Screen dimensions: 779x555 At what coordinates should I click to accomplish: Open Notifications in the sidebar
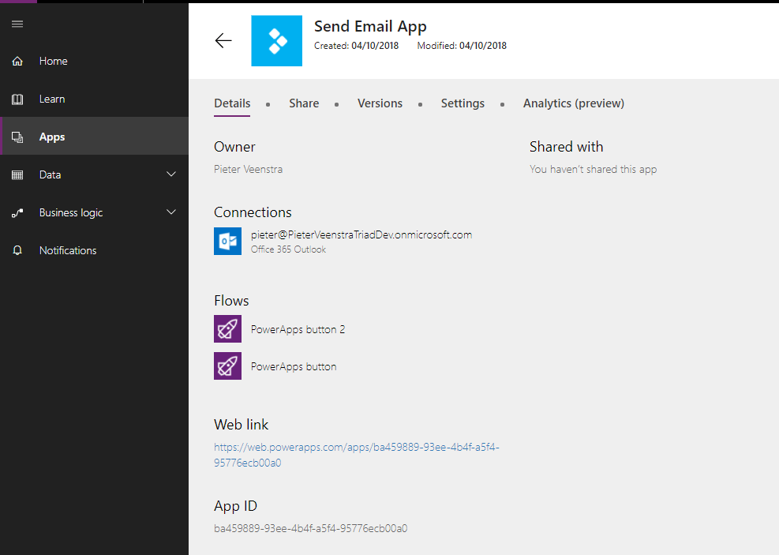95,250
